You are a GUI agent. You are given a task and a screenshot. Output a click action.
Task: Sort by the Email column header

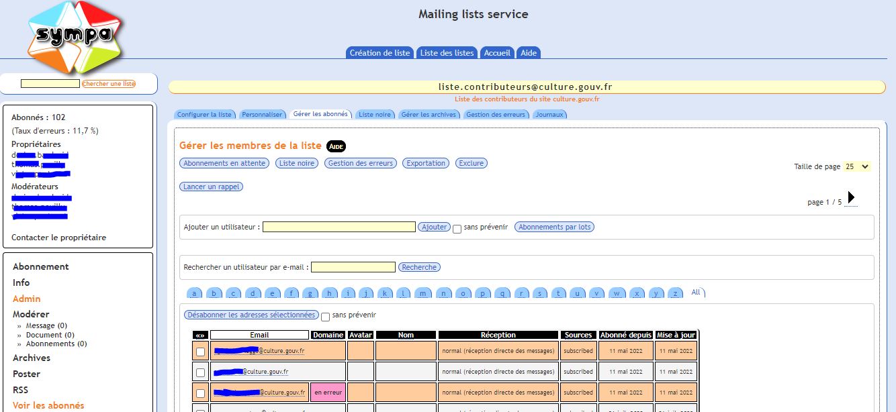(x=259, y=335)
